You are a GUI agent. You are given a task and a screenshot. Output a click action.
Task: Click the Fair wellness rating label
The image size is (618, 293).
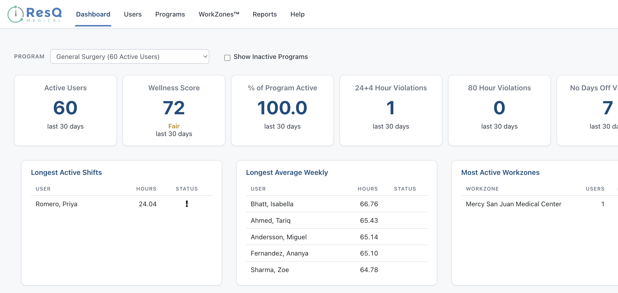(174, 126)
